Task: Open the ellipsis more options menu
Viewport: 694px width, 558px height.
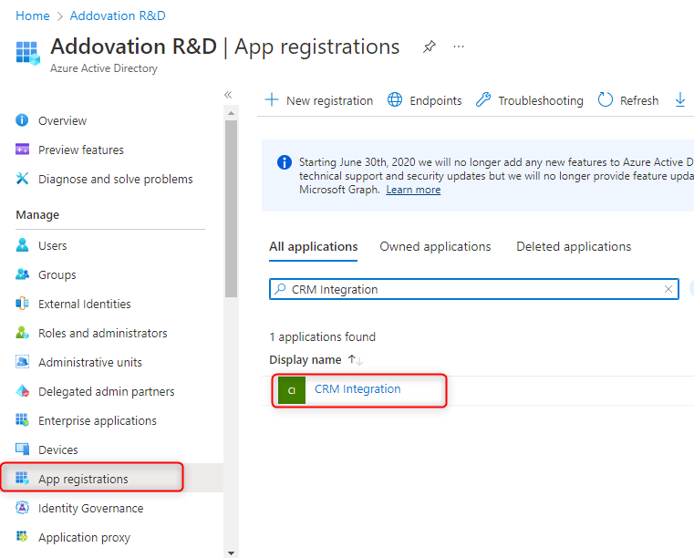Action: click(459, 46)
